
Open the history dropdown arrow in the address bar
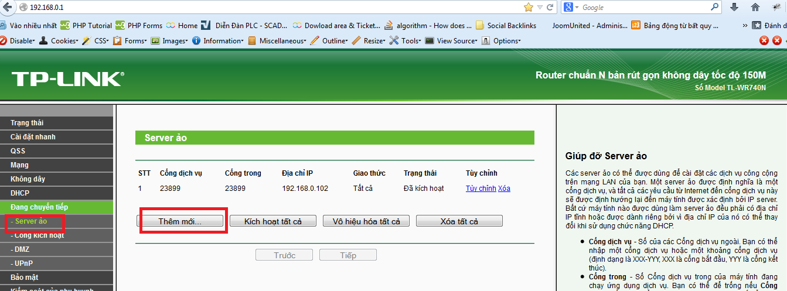(540, 8)
